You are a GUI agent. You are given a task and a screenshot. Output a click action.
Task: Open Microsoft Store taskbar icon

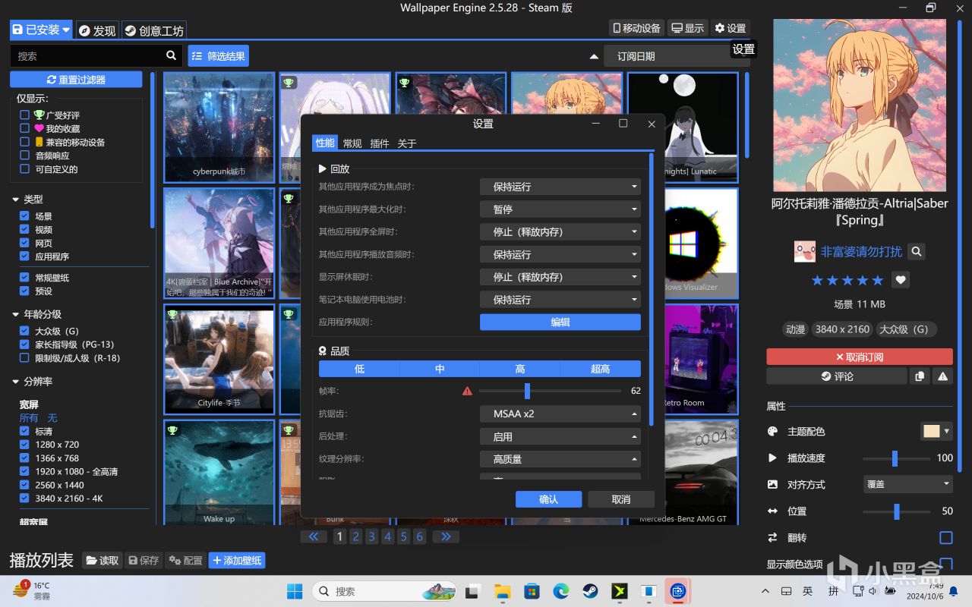click(x=532, y=591)
